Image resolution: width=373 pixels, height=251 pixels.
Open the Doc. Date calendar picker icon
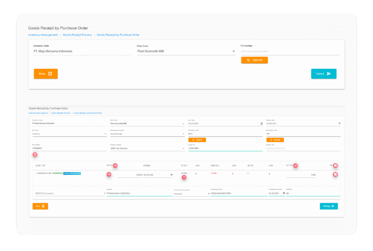coord(261,123)
